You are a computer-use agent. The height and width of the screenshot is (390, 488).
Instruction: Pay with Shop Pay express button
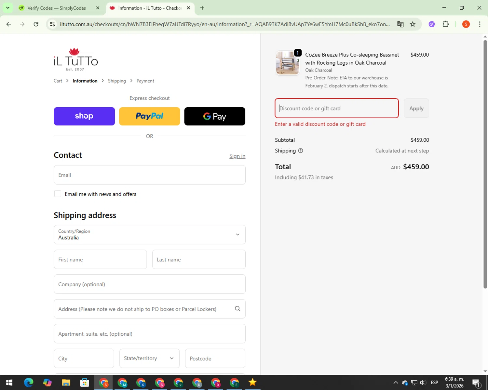pos(84,116)
